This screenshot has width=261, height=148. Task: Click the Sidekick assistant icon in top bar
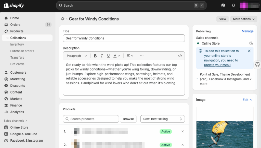pos(223,5)
